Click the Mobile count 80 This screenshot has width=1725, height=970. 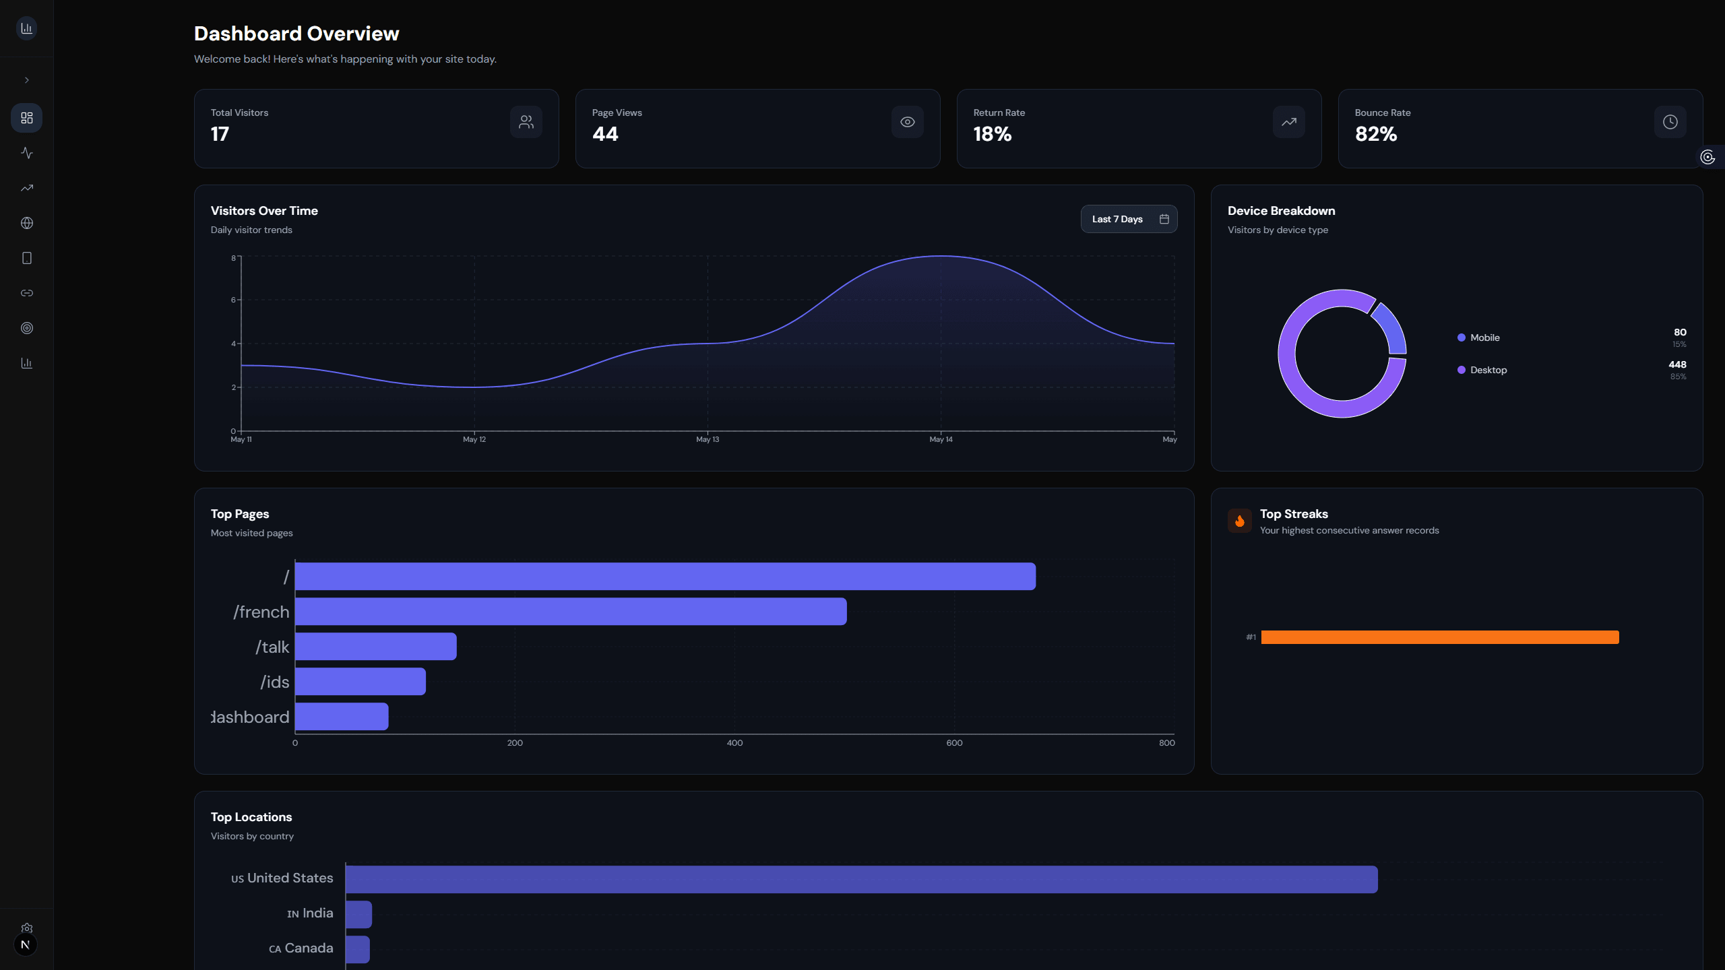pos(1680,332)
